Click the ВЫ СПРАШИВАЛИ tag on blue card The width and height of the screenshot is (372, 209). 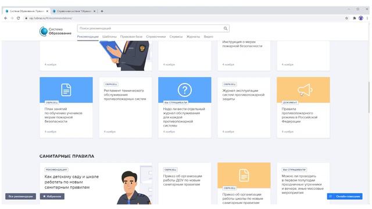(176, 103)
